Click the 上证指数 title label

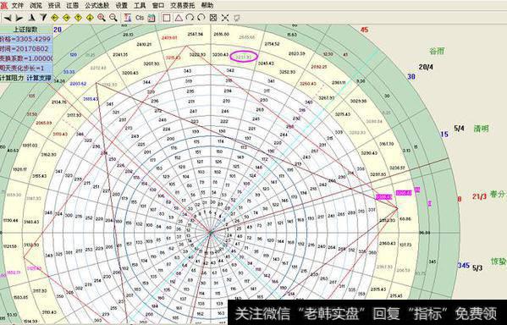[25, 30]
